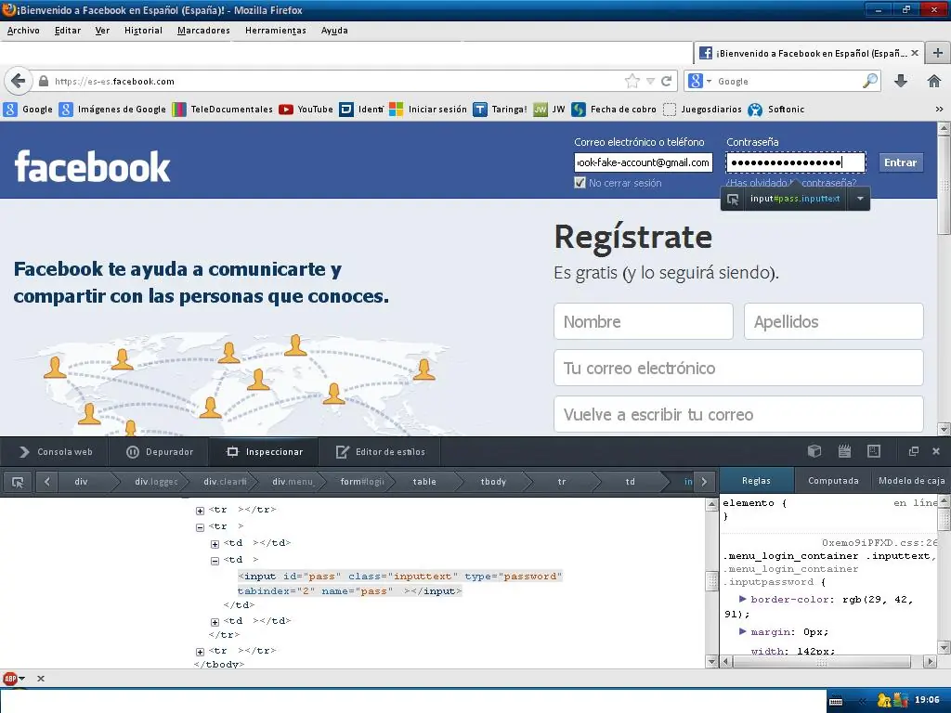The width and height of the screenshot is (951, 713).
Task: Open dropdown arrow on input#pass tooltip
Action: (x=860, y=199)
